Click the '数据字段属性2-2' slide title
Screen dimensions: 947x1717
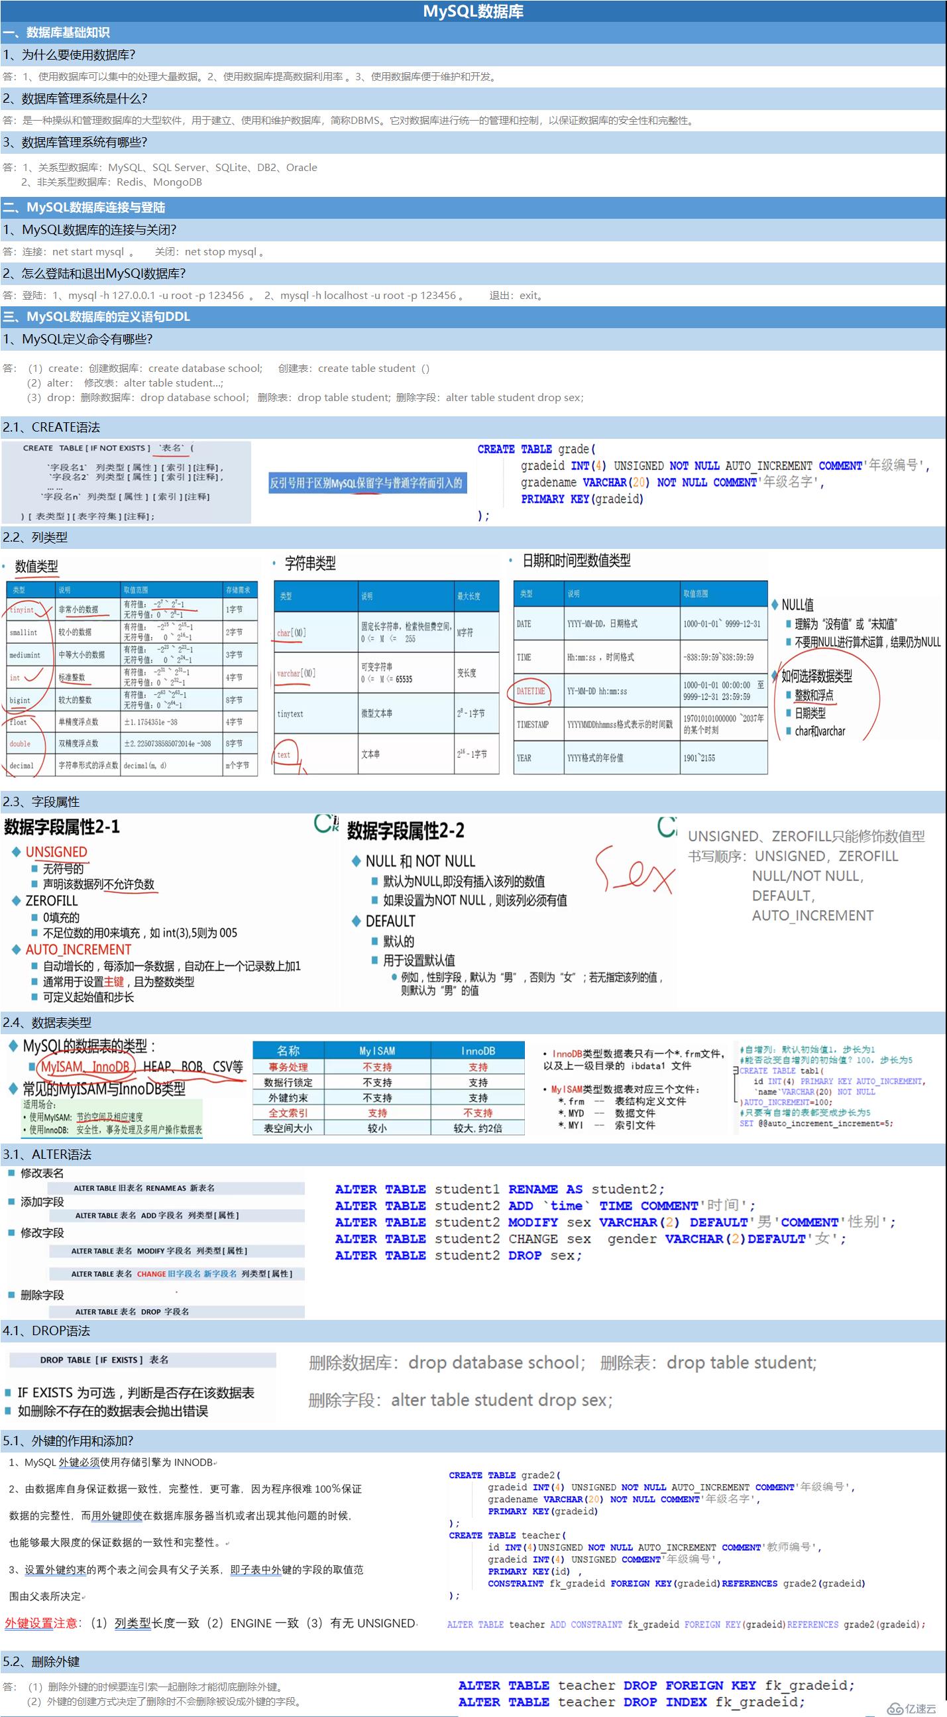(x=406, y=831)
